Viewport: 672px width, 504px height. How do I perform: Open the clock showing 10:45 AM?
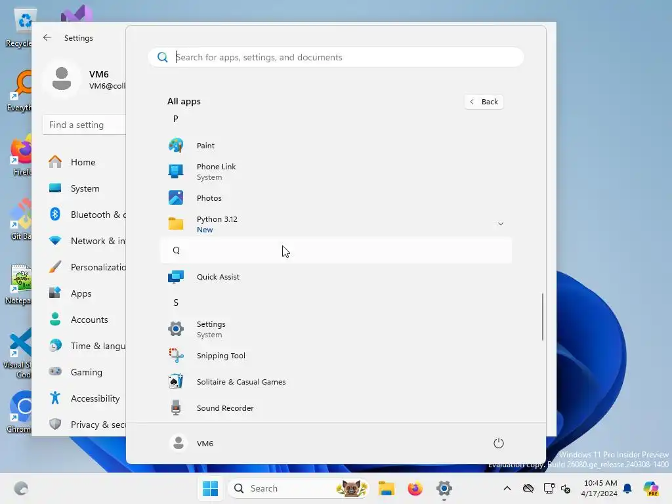[x=600, y=488]
